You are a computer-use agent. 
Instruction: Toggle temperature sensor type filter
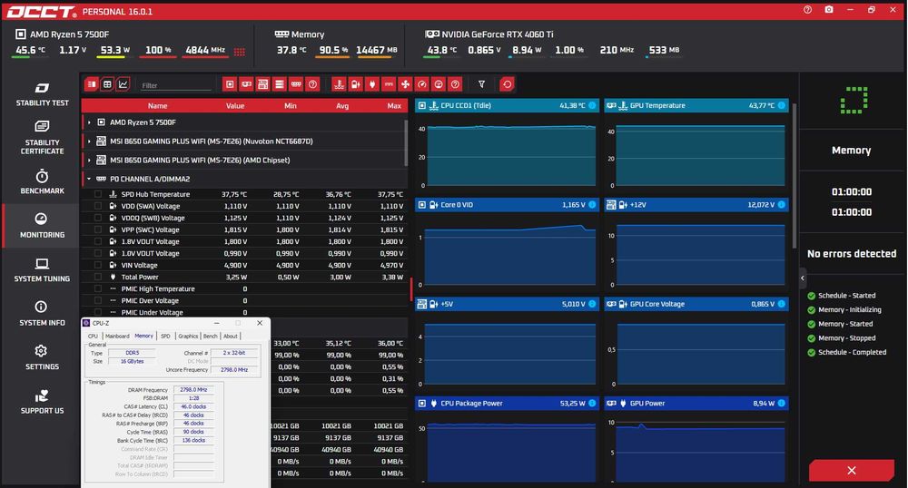point(339,84)
